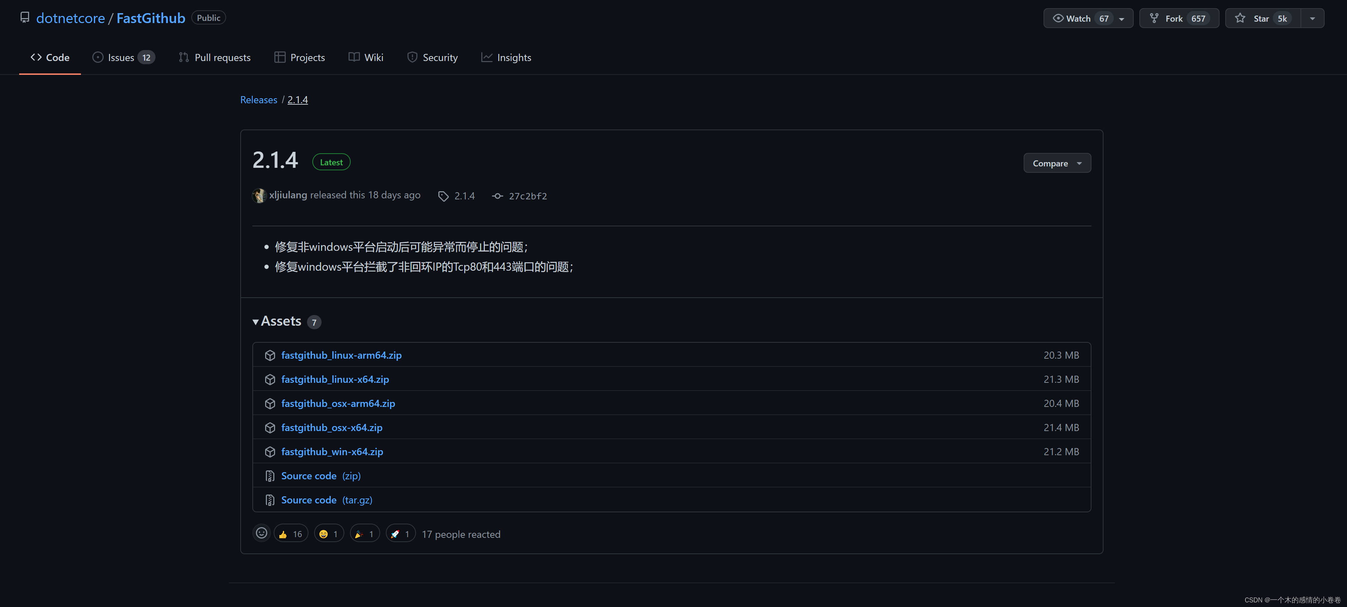1347x607 pixels.
Task: Open the Star options dropdown arrow
Action: (x=1313, y=18)
